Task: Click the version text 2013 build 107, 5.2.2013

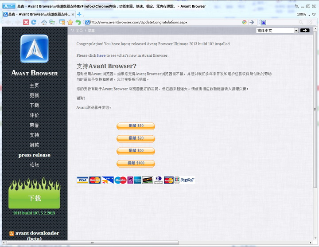Action: click(34, 213)
